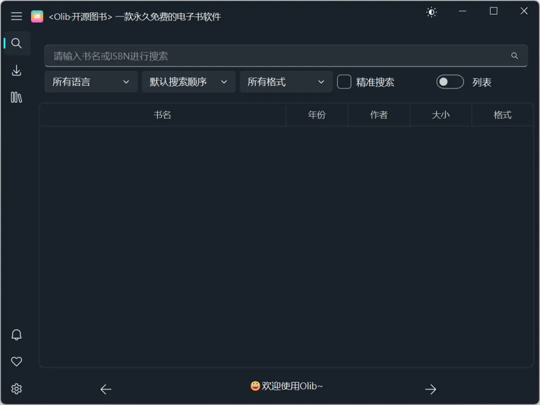The width and height of the screenshot is (540, 405).
Task: Select the search section in the sidebar
Action: [16, 43]
